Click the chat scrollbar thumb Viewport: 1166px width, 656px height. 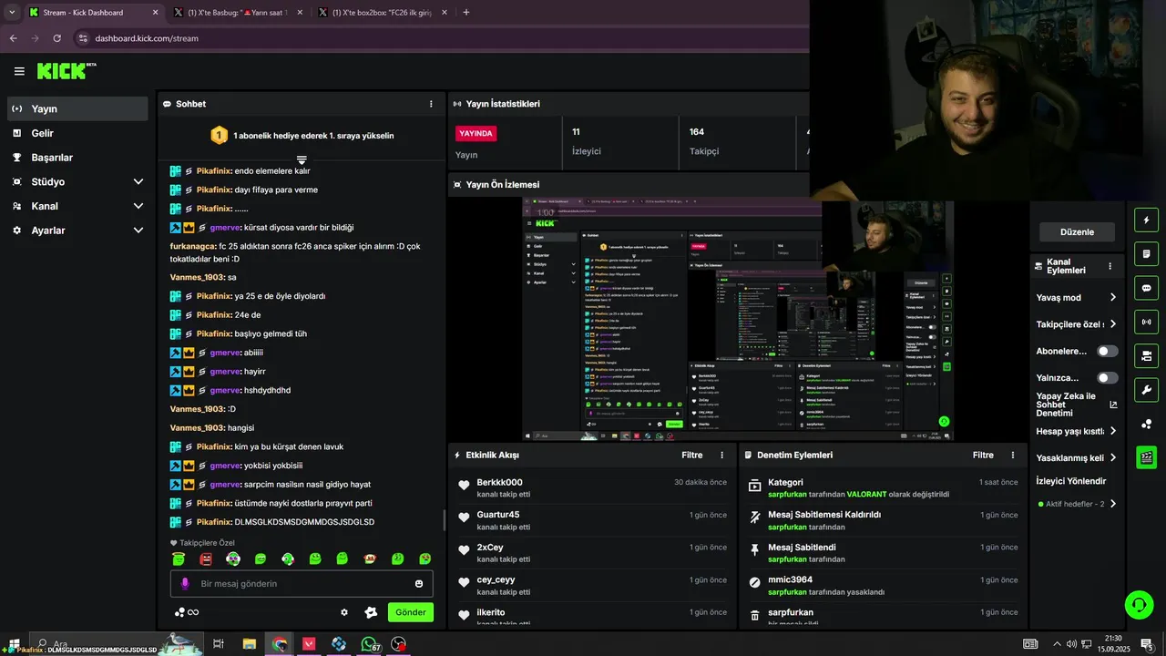coord(444,519)
